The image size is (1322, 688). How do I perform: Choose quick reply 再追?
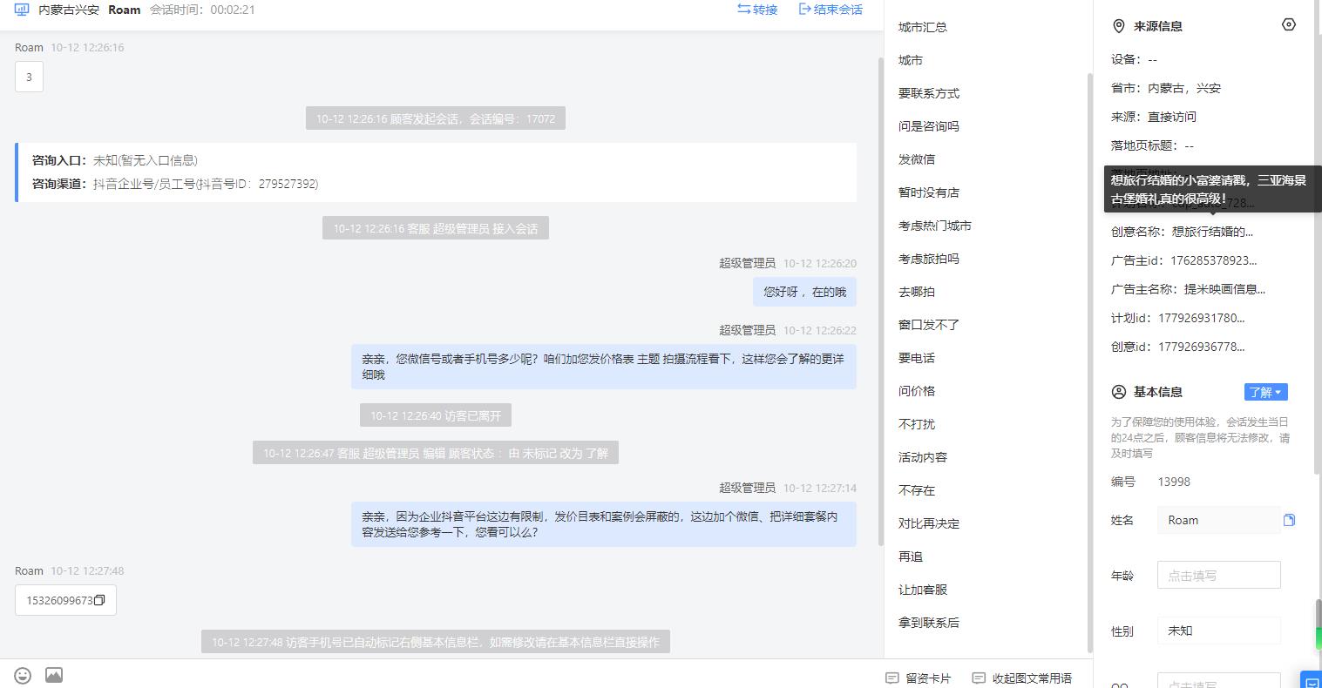[x=911, y=556]
